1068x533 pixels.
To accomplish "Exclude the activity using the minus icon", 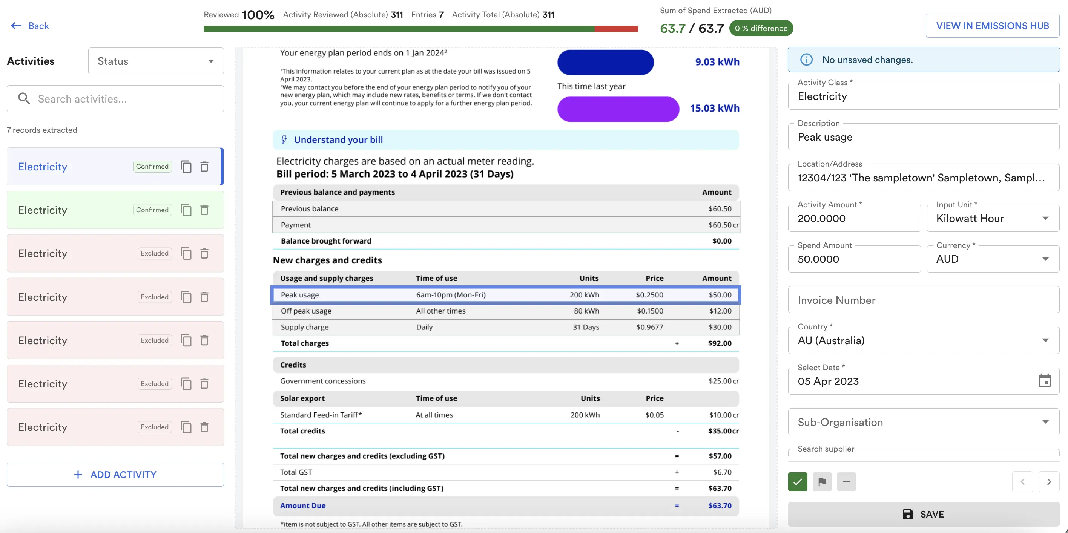I will (846, 482).
